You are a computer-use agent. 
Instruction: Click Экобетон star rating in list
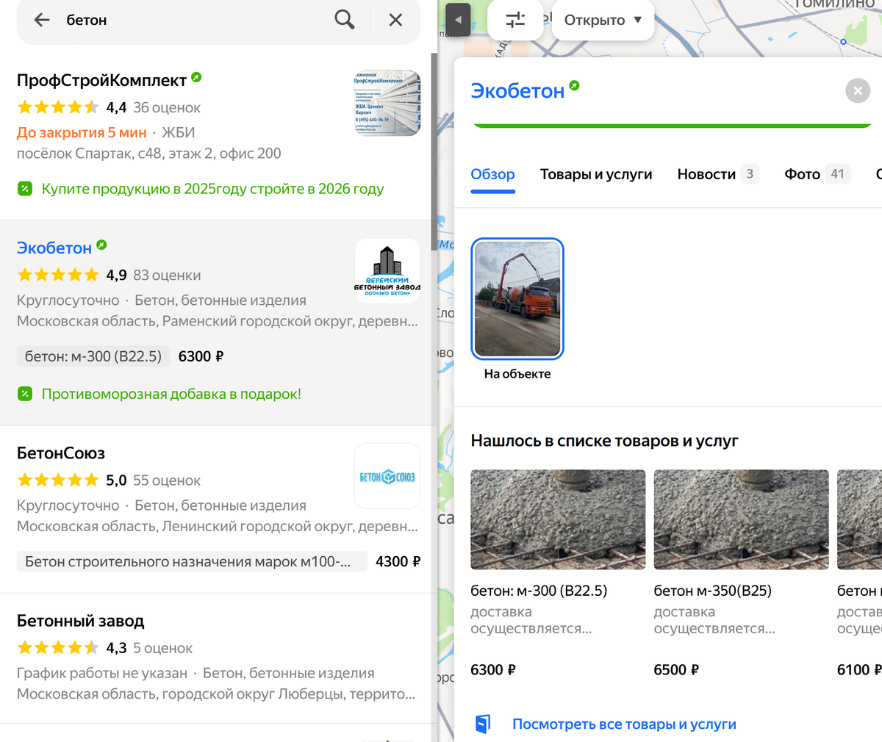point(58,275)
